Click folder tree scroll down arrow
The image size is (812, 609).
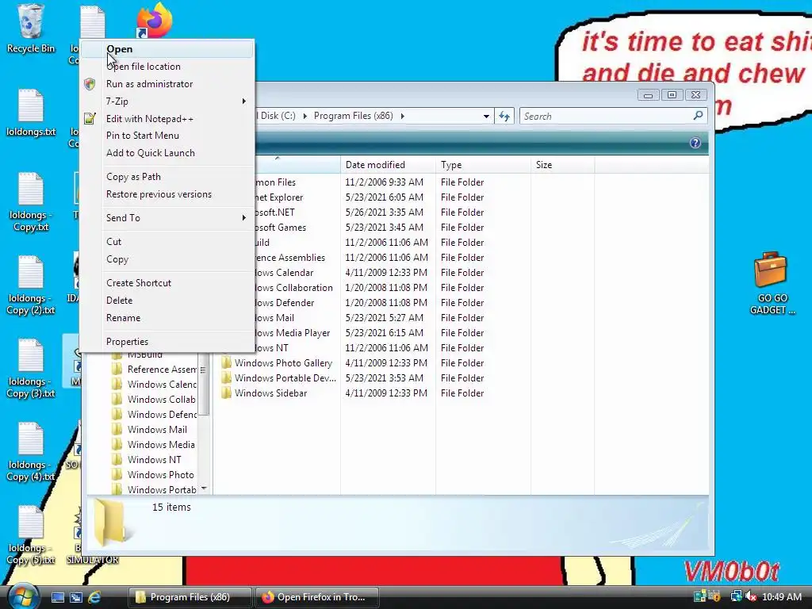click(204, 488)
